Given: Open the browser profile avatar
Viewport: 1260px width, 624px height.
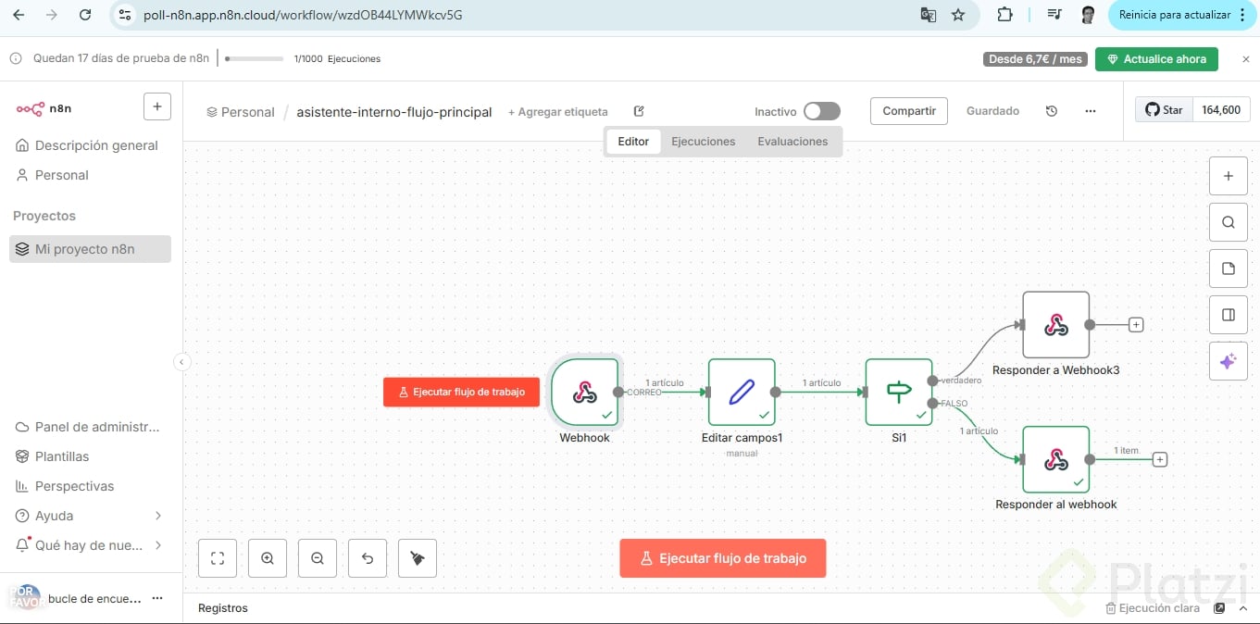Looking at the screenshot, I should click(x=1088, y=15).
